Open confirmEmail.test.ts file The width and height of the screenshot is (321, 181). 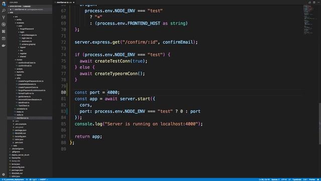coord(27,63)
